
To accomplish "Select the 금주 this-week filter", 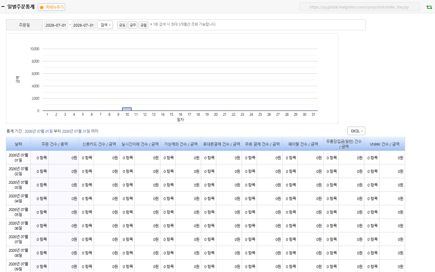I will point(133,25).
